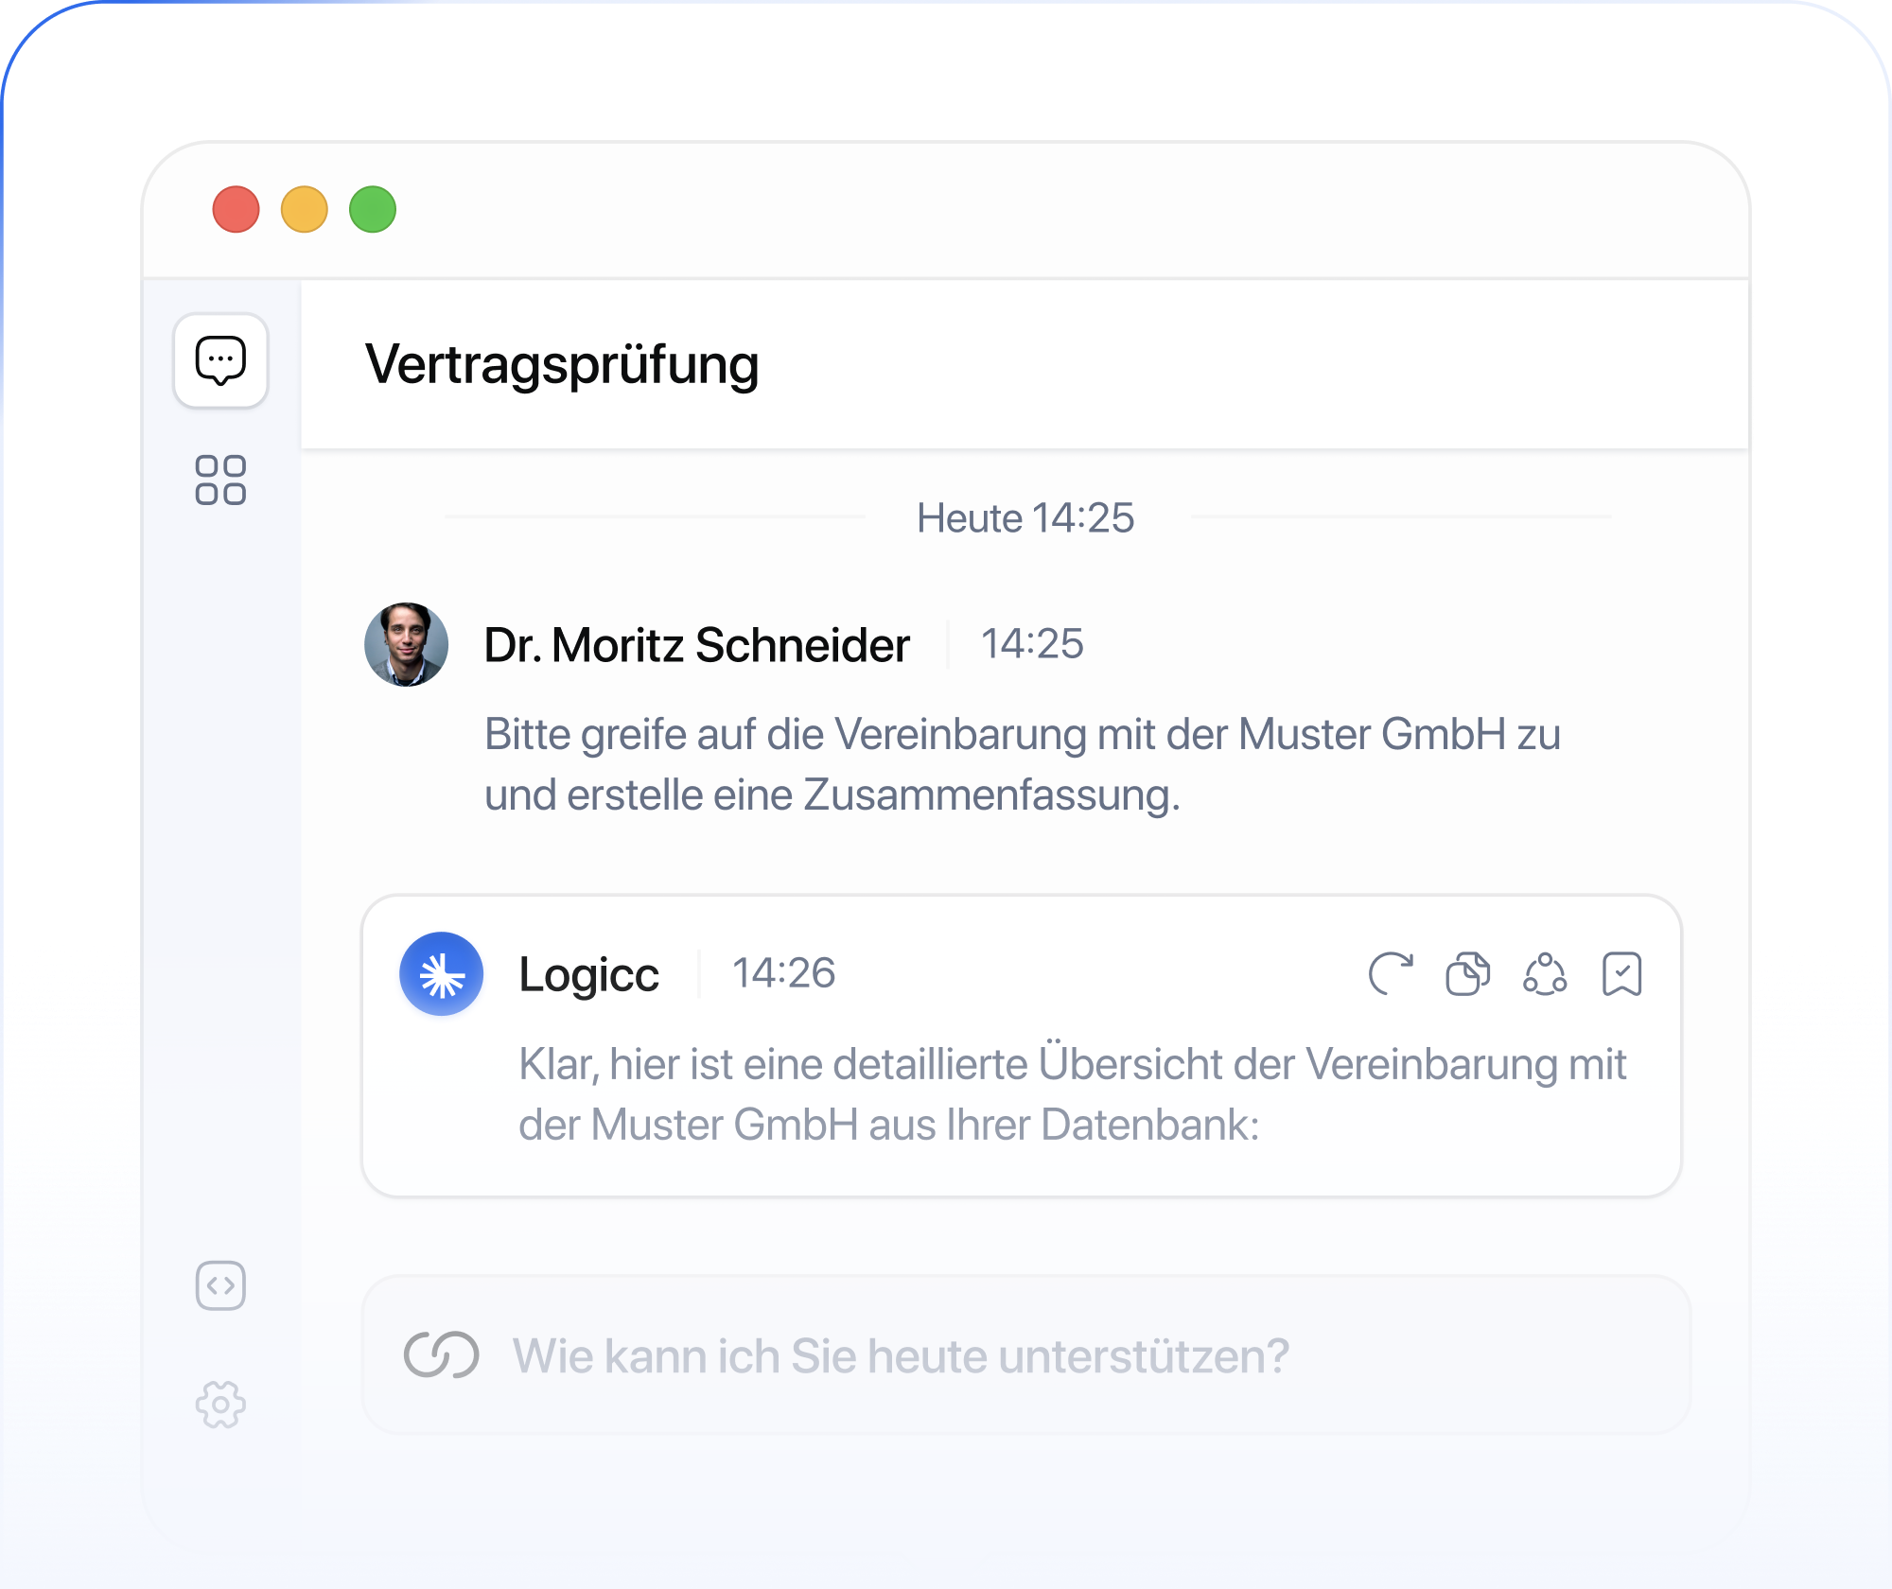The width and height of the screenshot is (1892, 1589).
Task: Click the link attachment icon in input
Action: coord(441,1355)
